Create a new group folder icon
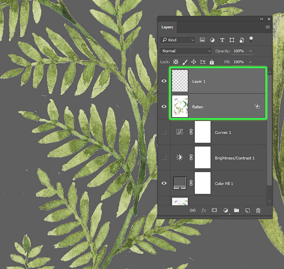The image size is (284, 269). (236, 210)
